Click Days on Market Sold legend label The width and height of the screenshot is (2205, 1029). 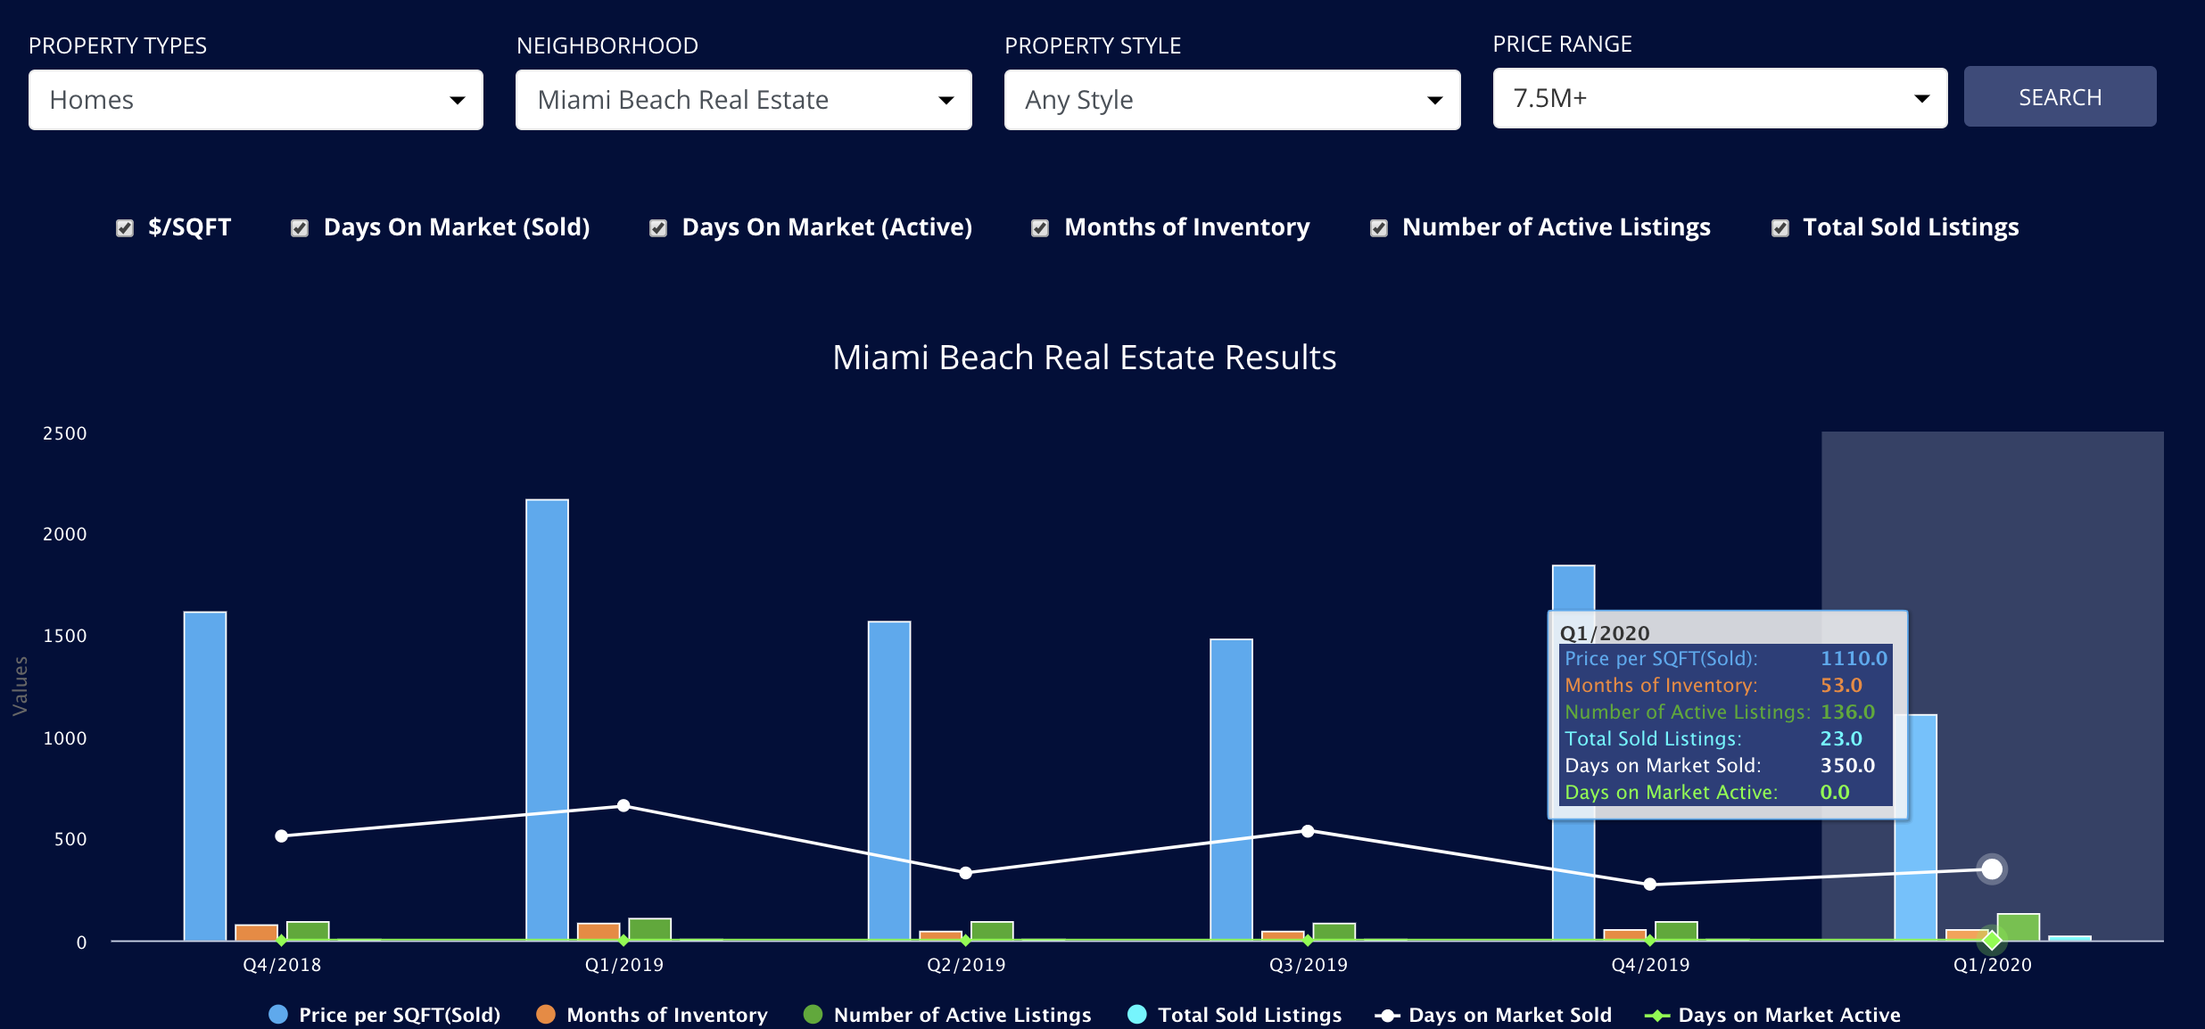click(x=1510, y=1015)
